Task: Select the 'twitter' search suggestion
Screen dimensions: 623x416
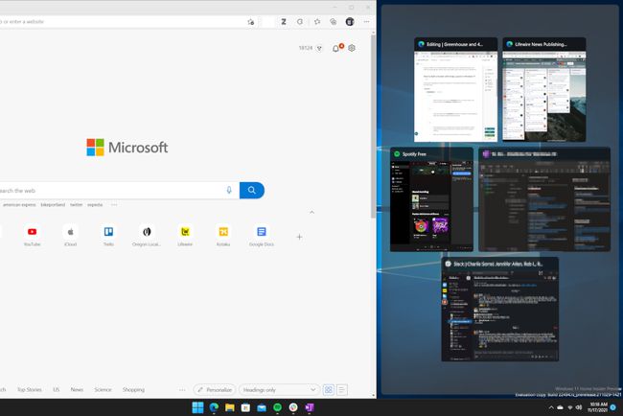Action: pyautogui.click(x=77, y=204)
